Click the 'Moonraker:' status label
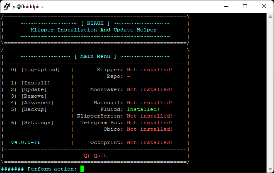274x173 pixels. point(107,90)
